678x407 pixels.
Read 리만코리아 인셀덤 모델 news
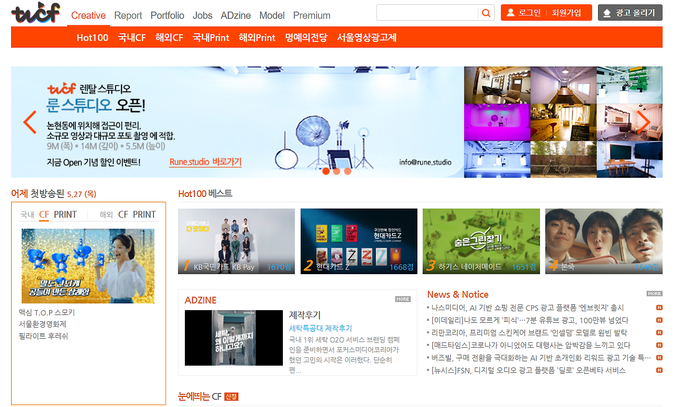(x=529, y=333)
